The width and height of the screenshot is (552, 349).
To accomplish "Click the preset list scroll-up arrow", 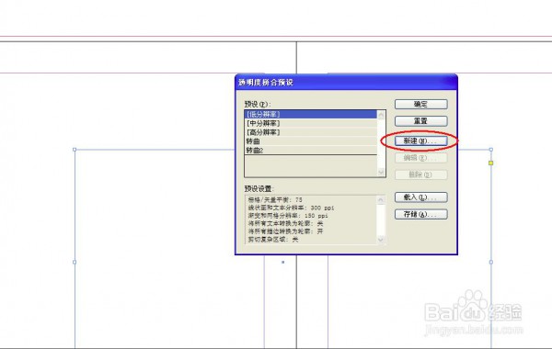I will pyautogui.click(x=381, y=115).
